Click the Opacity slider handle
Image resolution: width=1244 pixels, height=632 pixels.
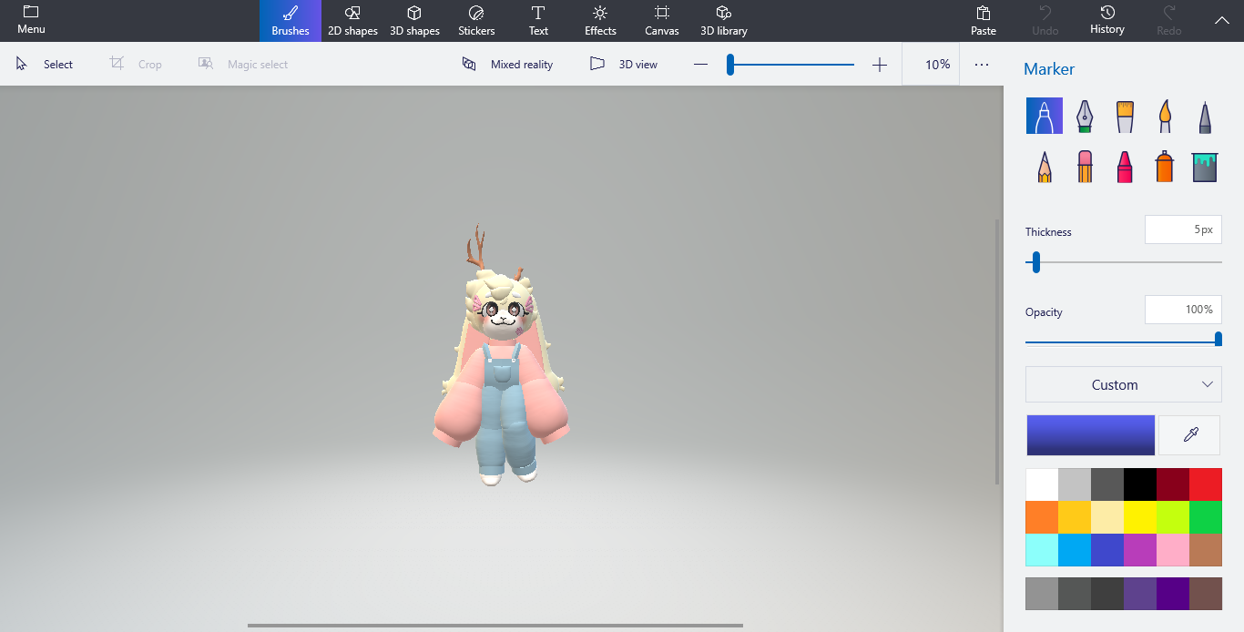point(1219,340)
